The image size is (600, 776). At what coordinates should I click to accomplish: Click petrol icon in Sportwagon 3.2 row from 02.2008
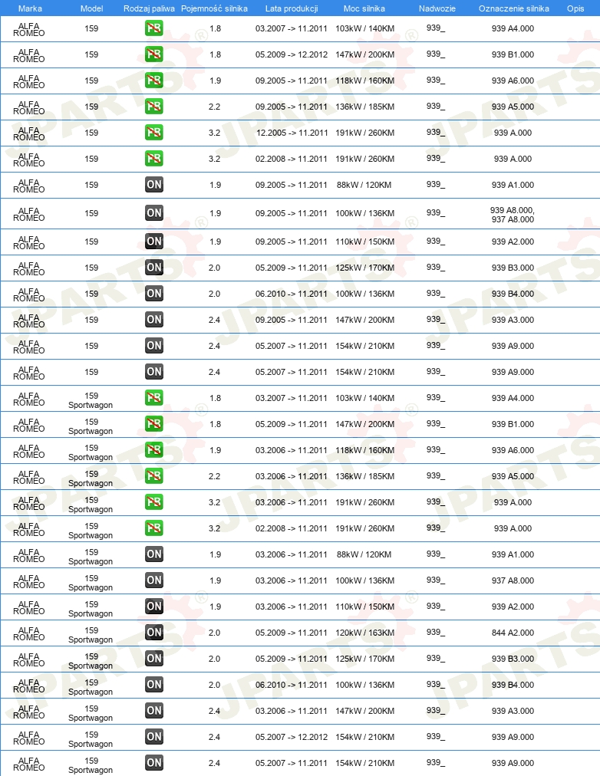pyautogui.click(x=154, y=528)
